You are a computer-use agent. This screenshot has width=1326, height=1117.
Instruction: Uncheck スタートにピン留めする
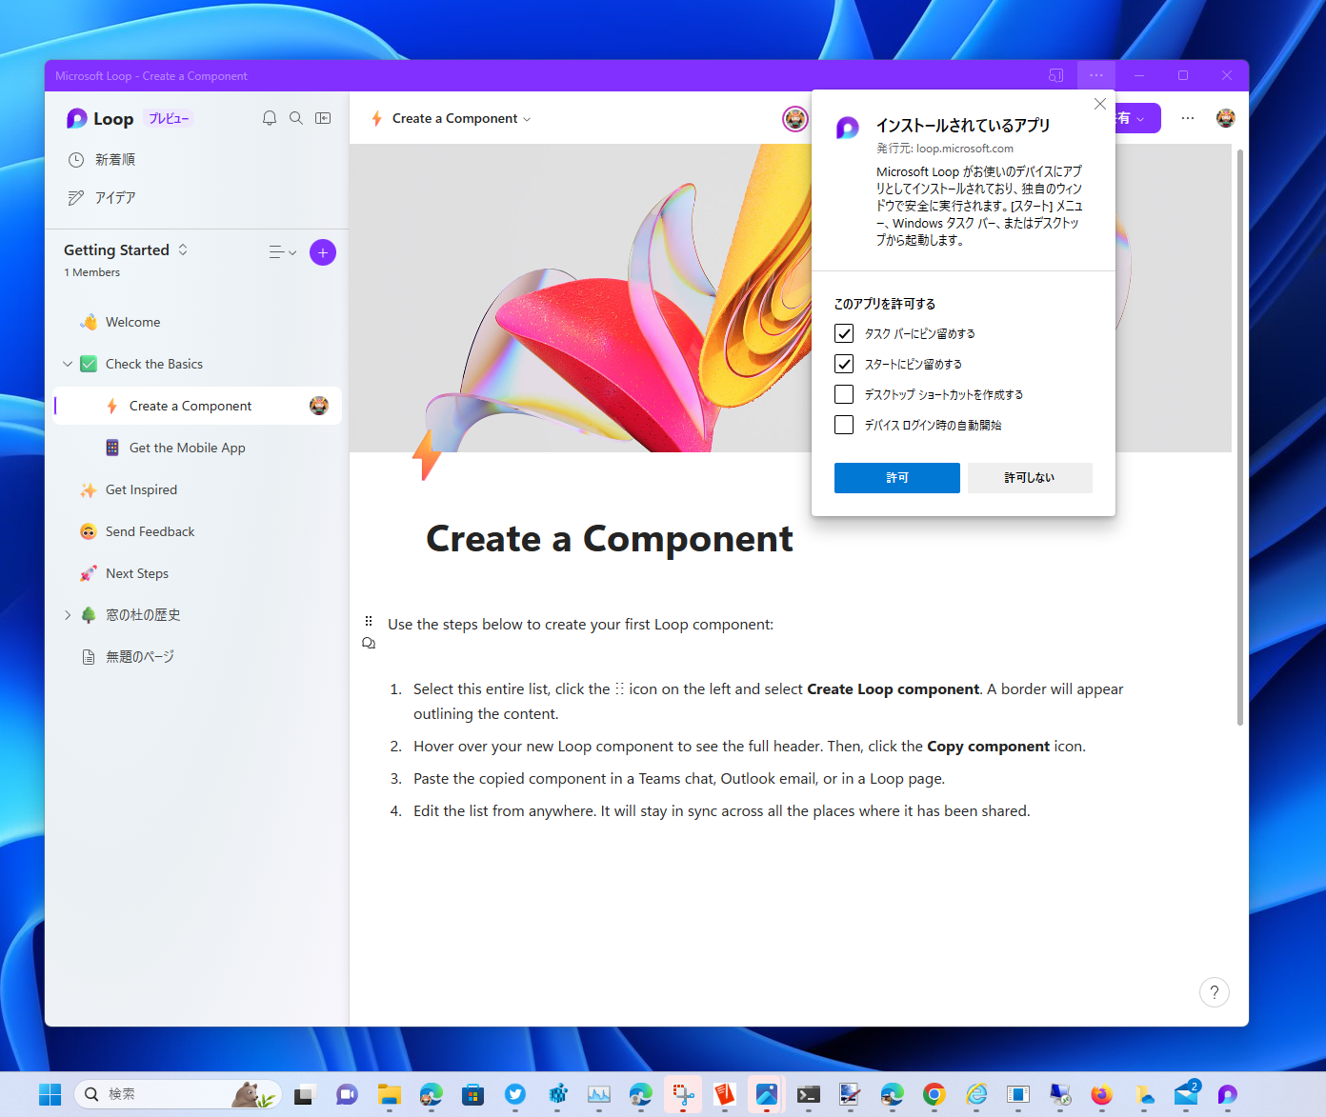tap(844, 364)
